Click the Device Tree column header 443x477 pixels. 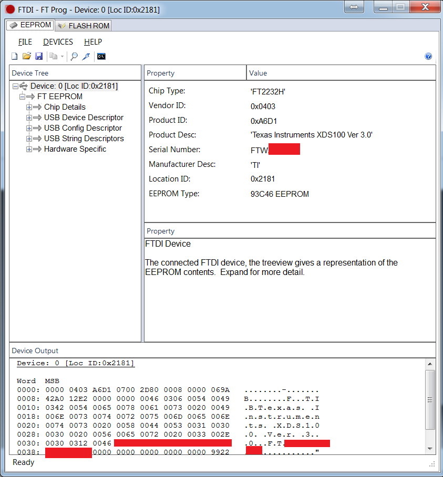pos(75,73)
